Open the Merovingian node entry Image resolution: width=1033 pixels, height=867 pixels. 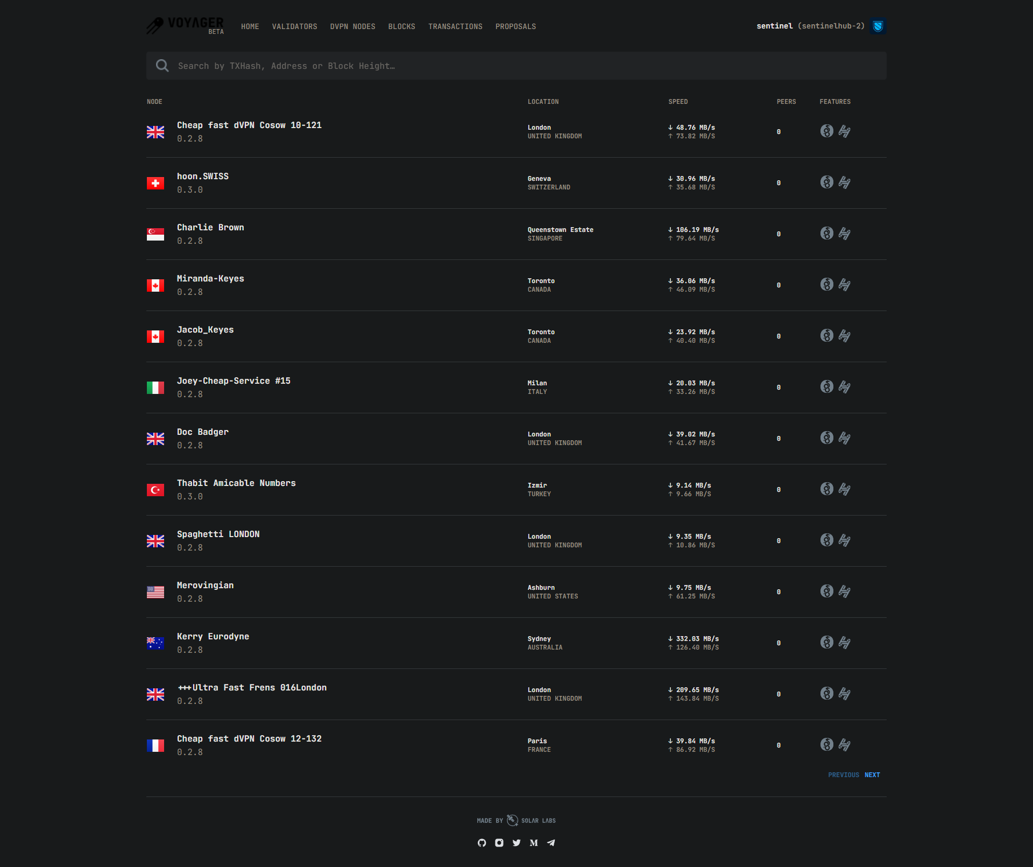205,586
